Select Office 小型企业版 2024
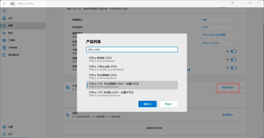Screen dimensions: 264x138 [x=132, y=68]
